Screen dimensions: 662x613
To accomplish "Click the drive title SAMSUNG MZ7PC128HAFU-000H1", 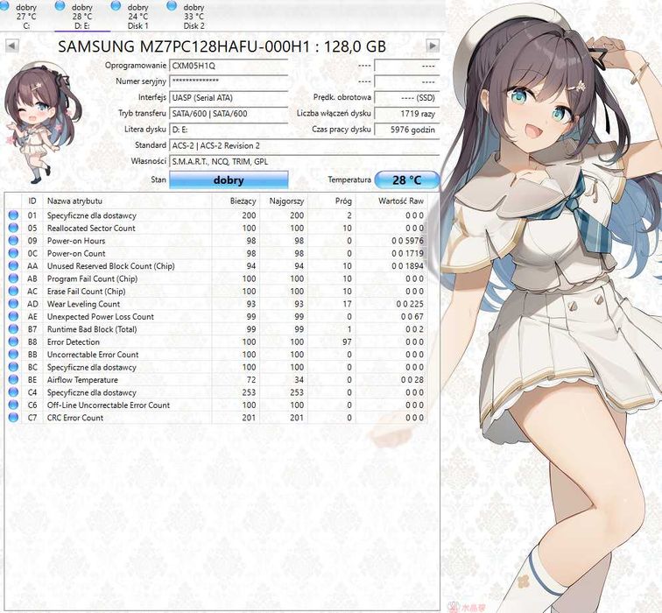I will (x=222, y=46).
